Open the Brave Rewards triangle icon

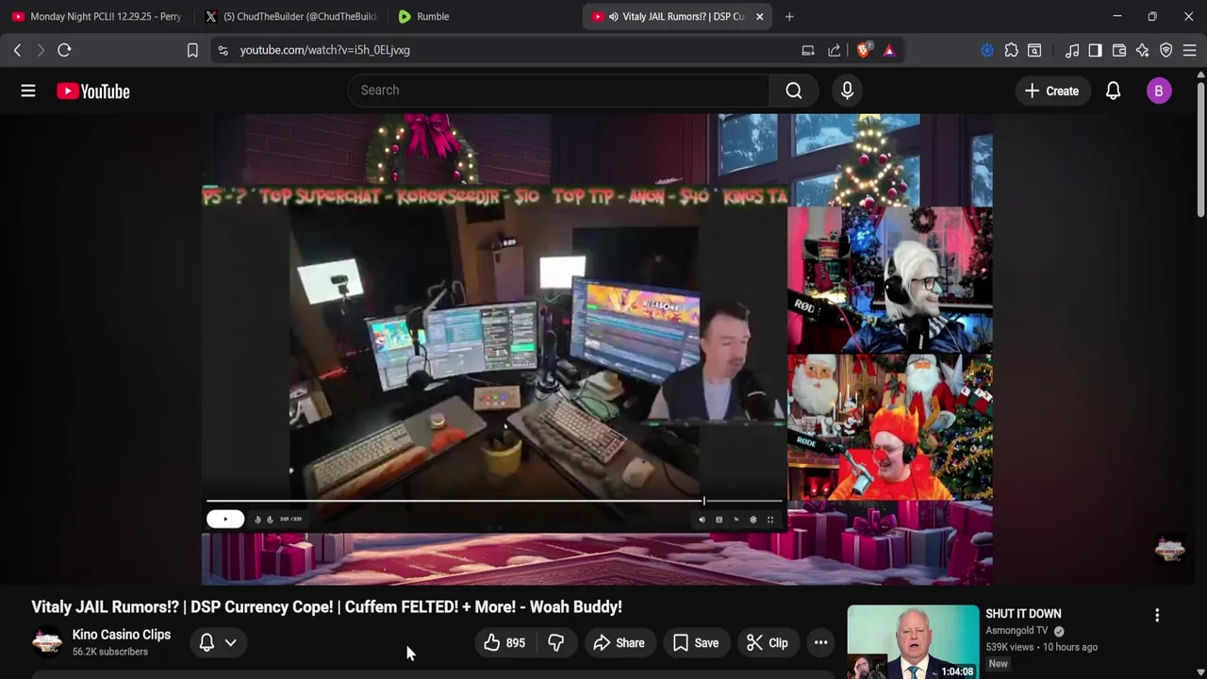(x=889, y=50)
